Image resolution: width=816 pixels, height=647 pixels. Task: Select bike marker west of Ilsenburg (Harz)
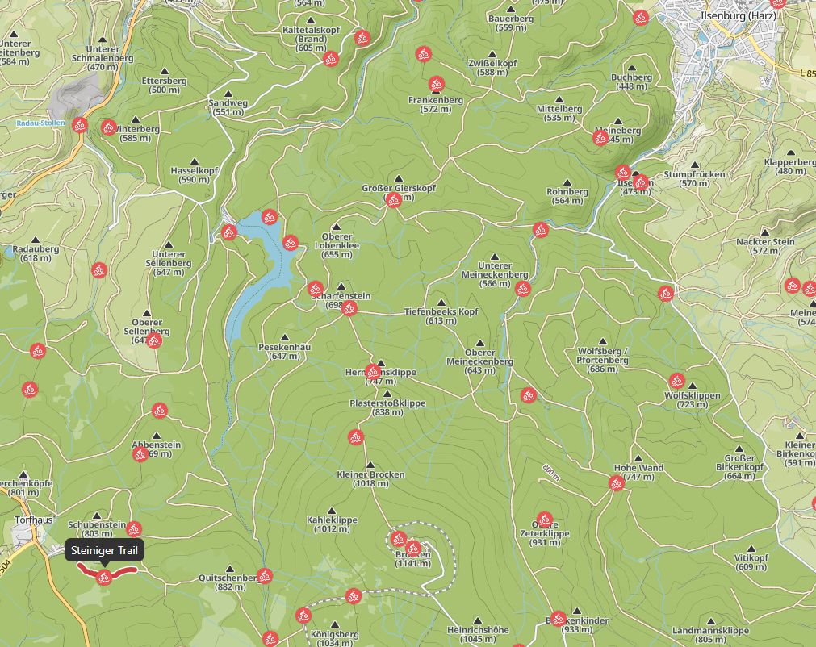641,18
